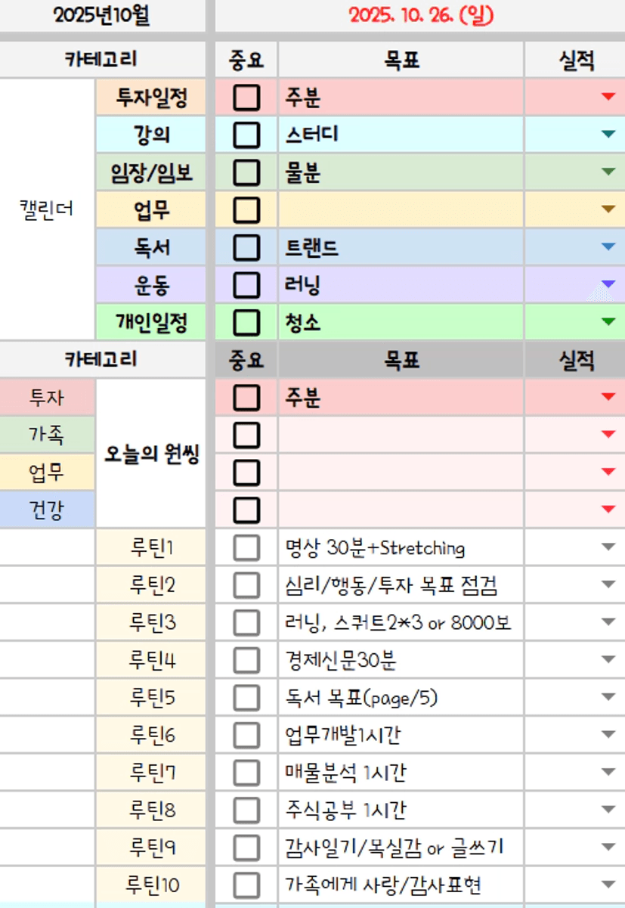The width and height of the screenshot is (625, 908).
Task: Click the 임장/임보 category cell
Action: click(x=150, y=172)
